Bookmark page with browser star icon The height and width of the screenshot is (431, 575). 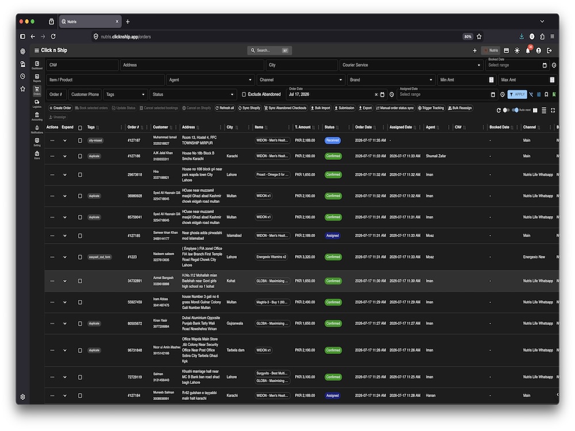click(479, 37)
